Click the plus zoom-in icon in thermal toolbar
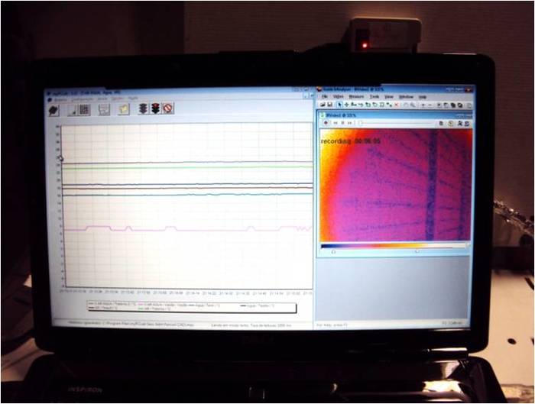535x404 pixels. (x=423, y=105)
